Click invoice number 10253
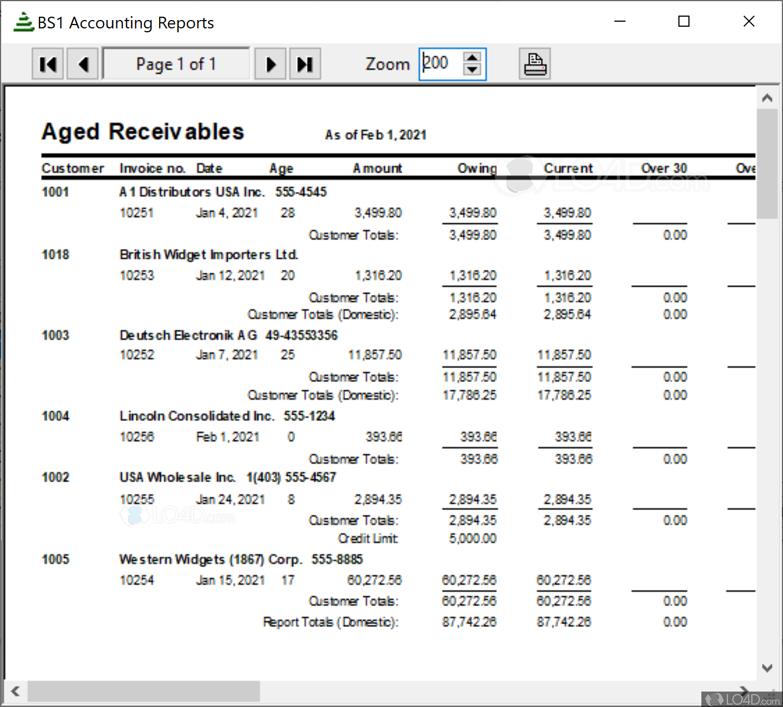Screen dimensions: 783x707 (137, 276)
